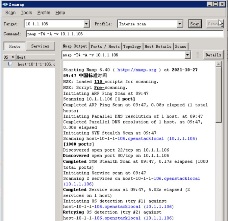The width and height of the screenshot is (228, 221).
Task: Click 'NSE: Script Pre-scanning.' line
Action: [95, 88]
